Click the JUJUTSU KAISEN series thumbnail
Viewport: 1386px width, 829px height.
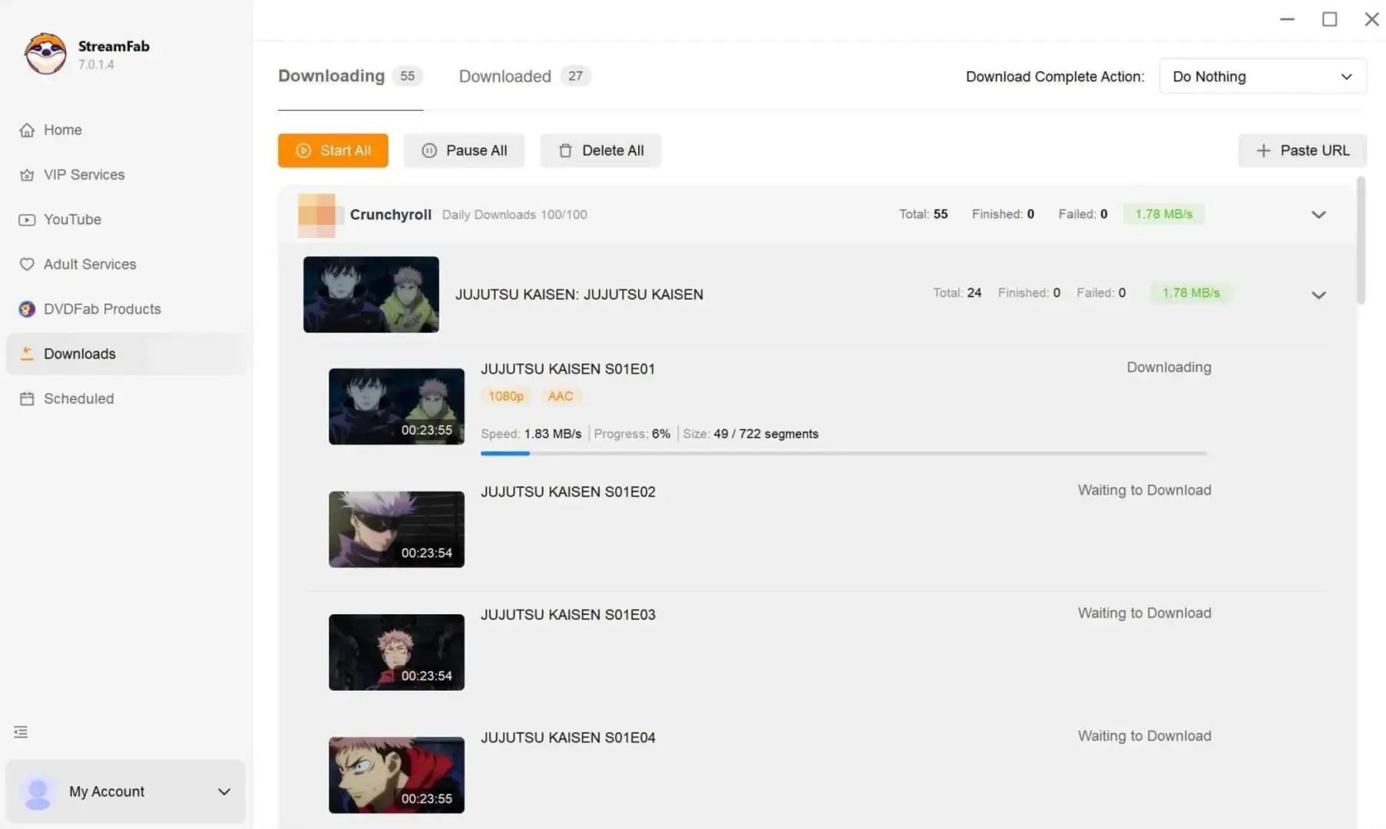click(371, 295)
